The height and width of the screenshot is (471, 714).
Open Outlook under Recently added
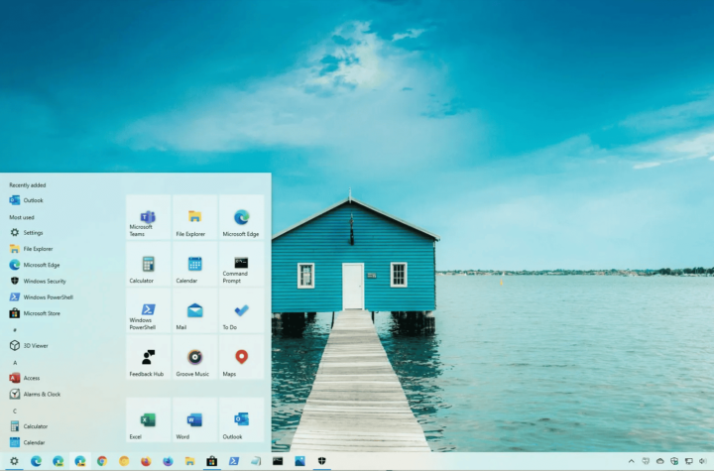33,200
